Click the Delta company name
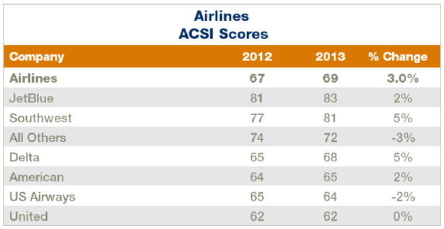The height and width of the screenshot is (229, 444). 25,157
